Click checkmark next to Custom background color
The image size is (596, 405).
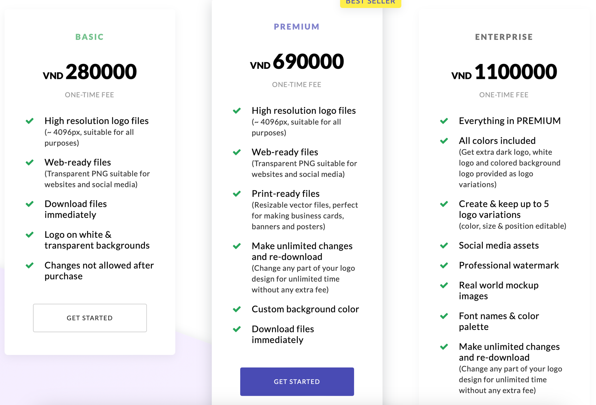click(x=237, y=309)
